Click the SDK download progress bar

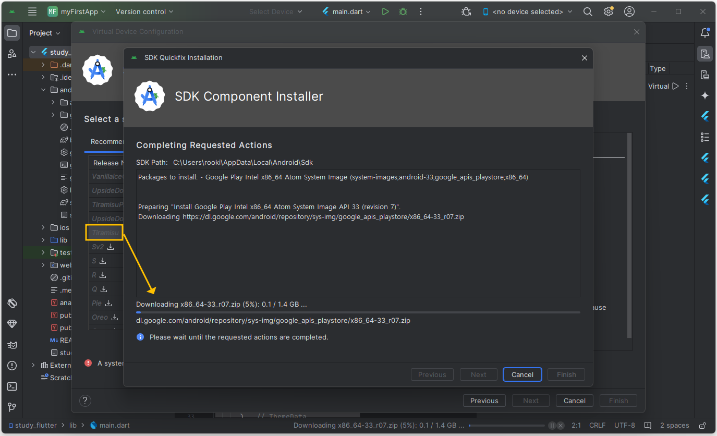pyautogui.click(x=358, y=312)
